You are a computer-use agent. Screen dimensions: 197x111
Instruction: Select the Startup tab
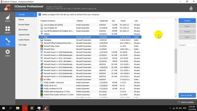coord(26,19)
